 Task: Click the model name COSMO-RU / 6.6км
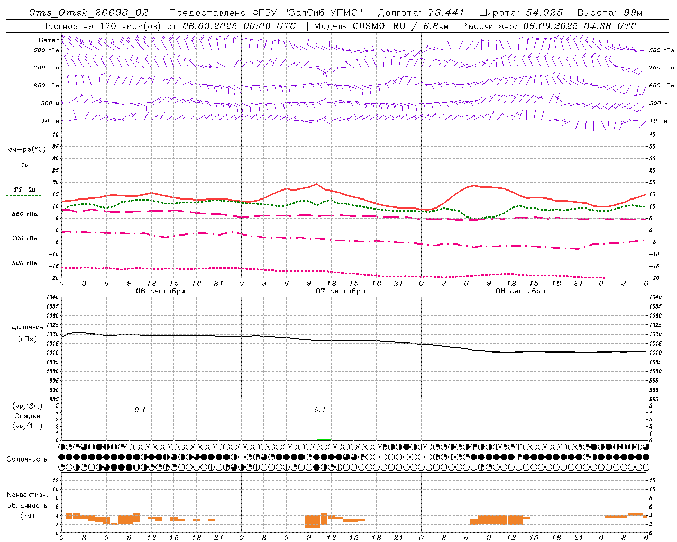(400, 26)
